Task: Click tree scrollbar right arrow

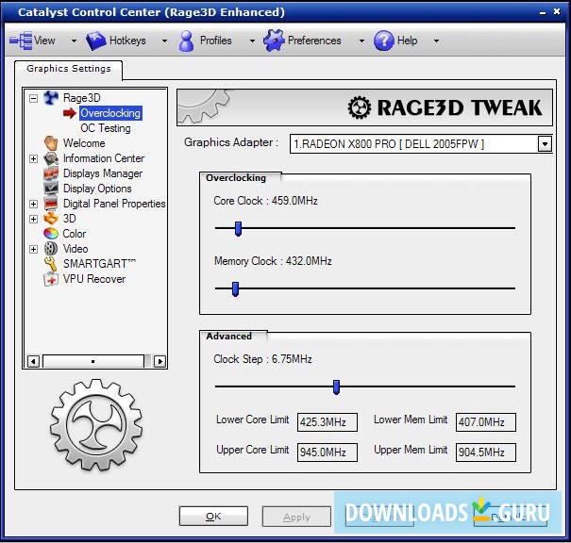Action: pyautogui.click(x=160, y=361)
